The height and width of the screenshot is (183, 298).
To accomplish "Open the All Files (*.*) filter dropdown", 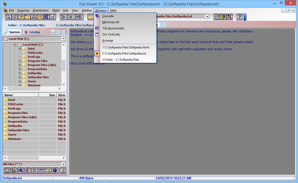I will coord(63,164).
